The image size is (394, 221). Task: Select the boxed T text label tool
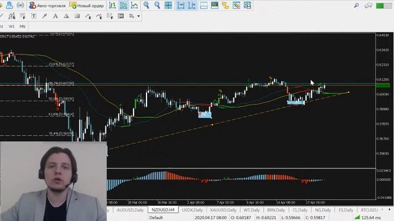click(x=33, y=16)
